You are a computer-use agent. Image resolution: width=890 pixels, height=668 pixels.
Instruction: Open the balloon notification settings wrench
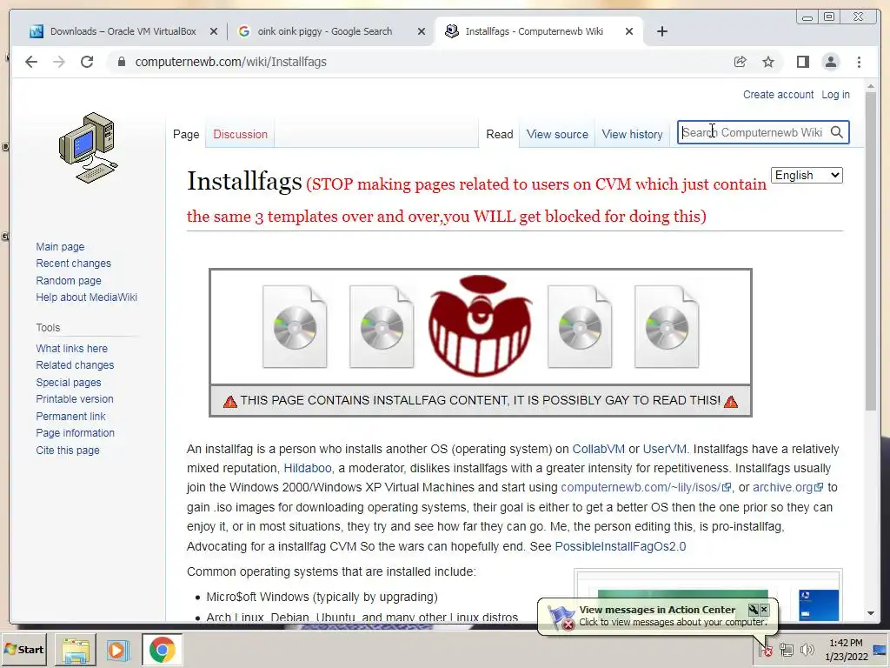tap(754, 610)
